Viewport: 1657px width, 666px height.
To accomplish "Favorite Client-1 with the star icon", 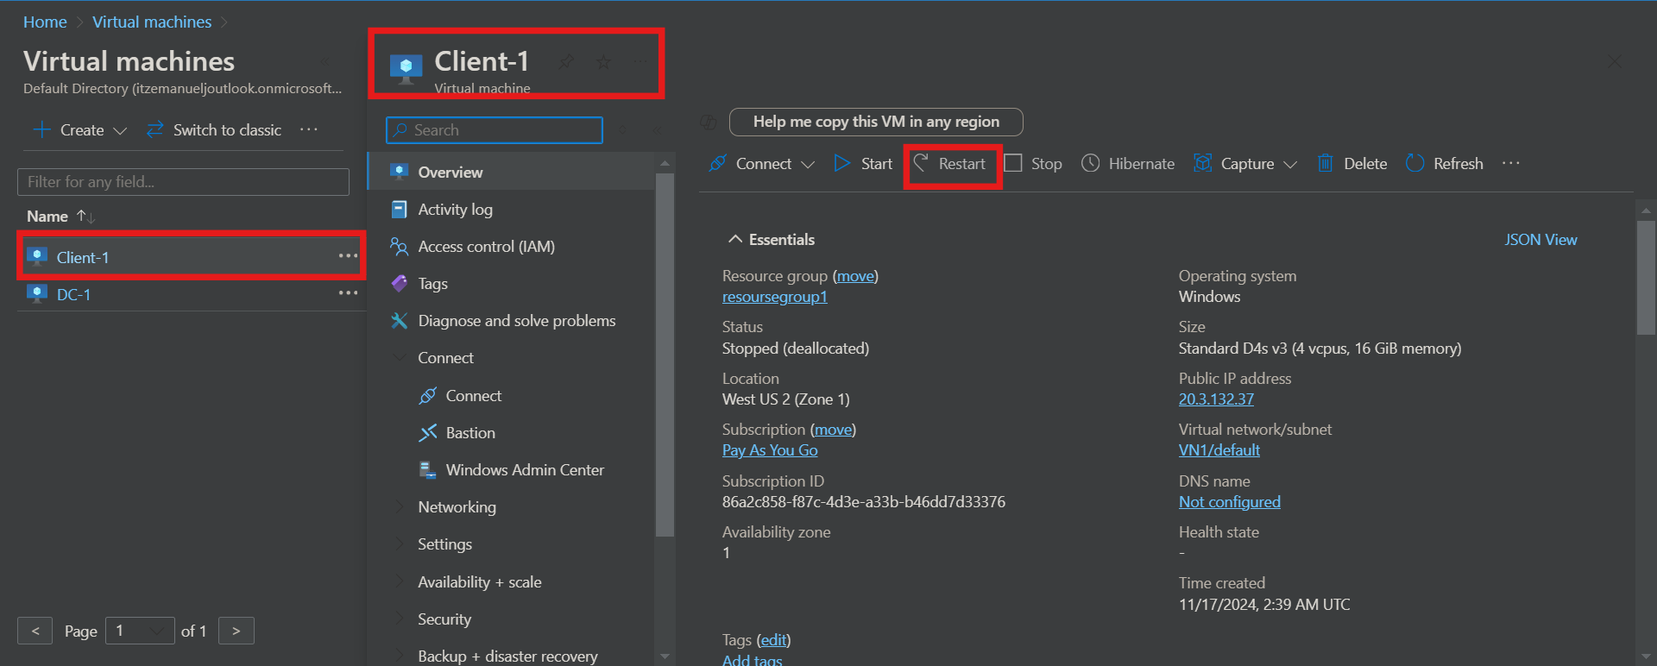I will [603, 61].
